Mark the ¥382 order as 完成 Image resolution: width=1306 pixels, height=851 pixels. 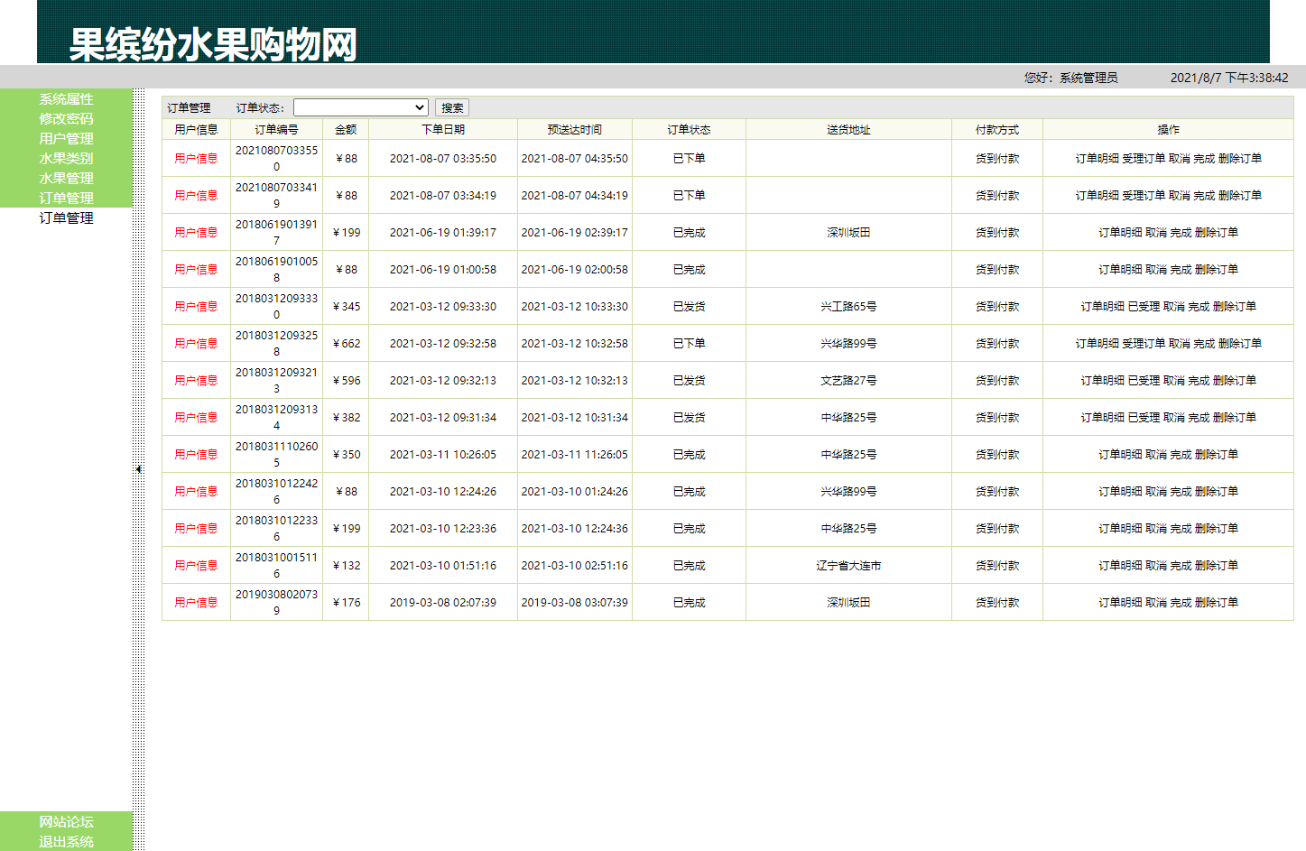pos(1199,418)
